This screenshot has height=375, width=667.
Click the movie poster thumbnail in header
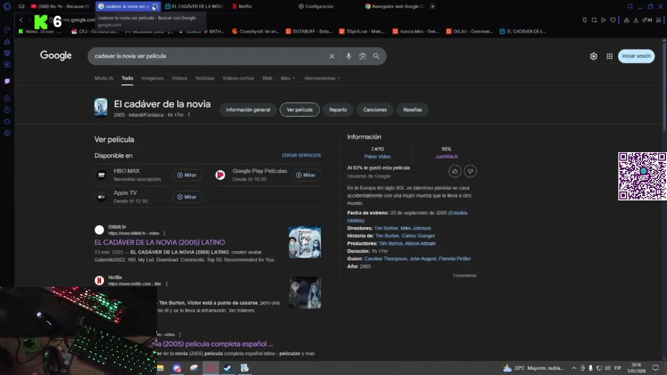(101, 108)
